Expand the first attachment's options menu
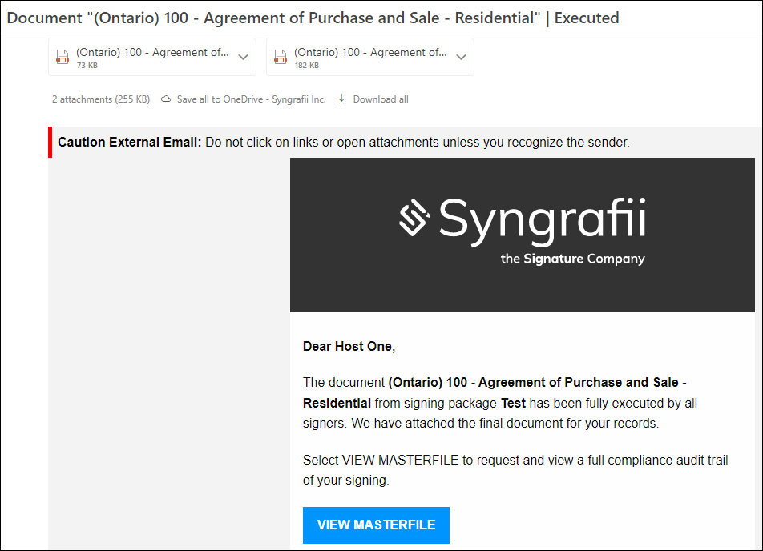The width and height of the screenshot is (763, 551). (242, 57)
